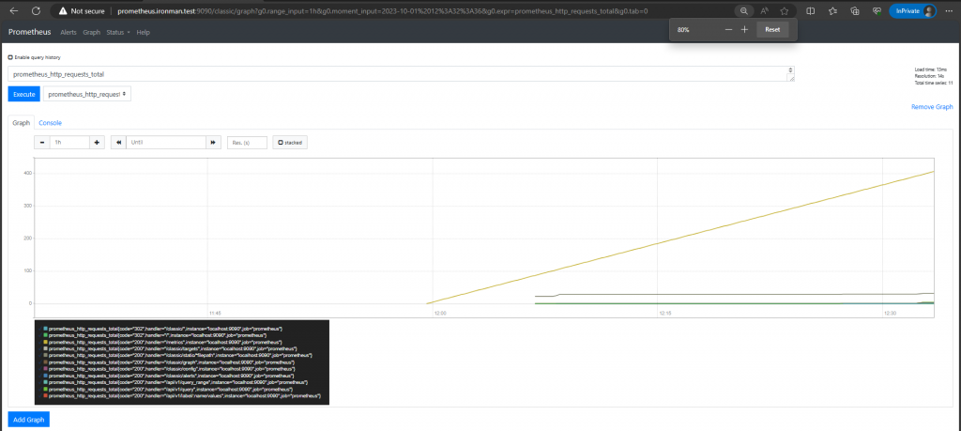The height and width of the screenshot is (431, 961).
Task: Switch to the Console tab
Action: click(x=51, y=123)
